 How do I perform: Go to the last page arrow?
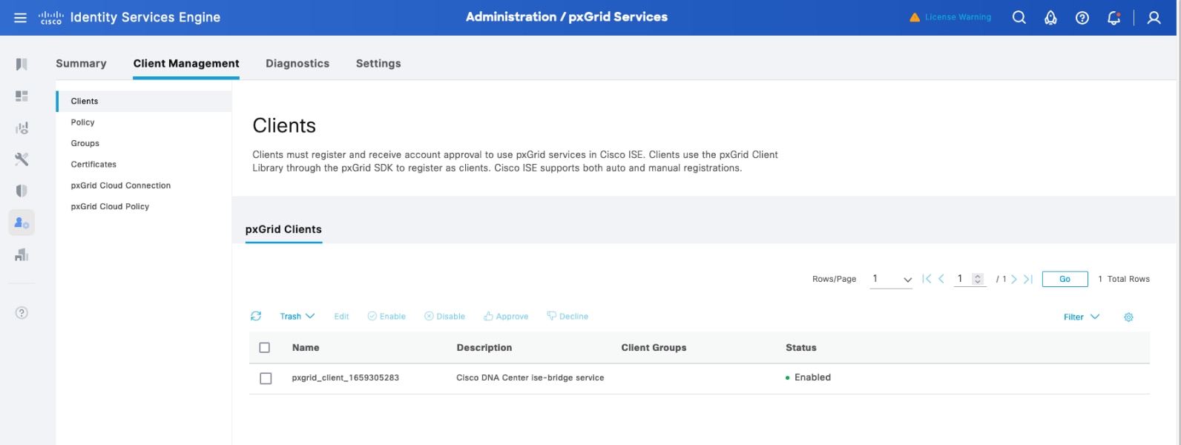(x=1028, y=279)
